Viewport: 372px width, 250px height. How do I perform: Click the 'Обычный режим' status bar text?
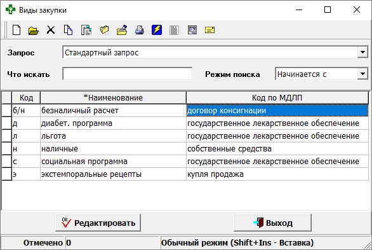(237, 242)
